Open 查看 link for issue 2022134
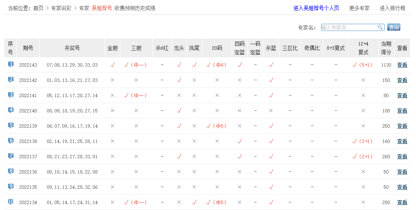This screenshot has width=416, height=210. pyautogui.click(x=402, y=202)
